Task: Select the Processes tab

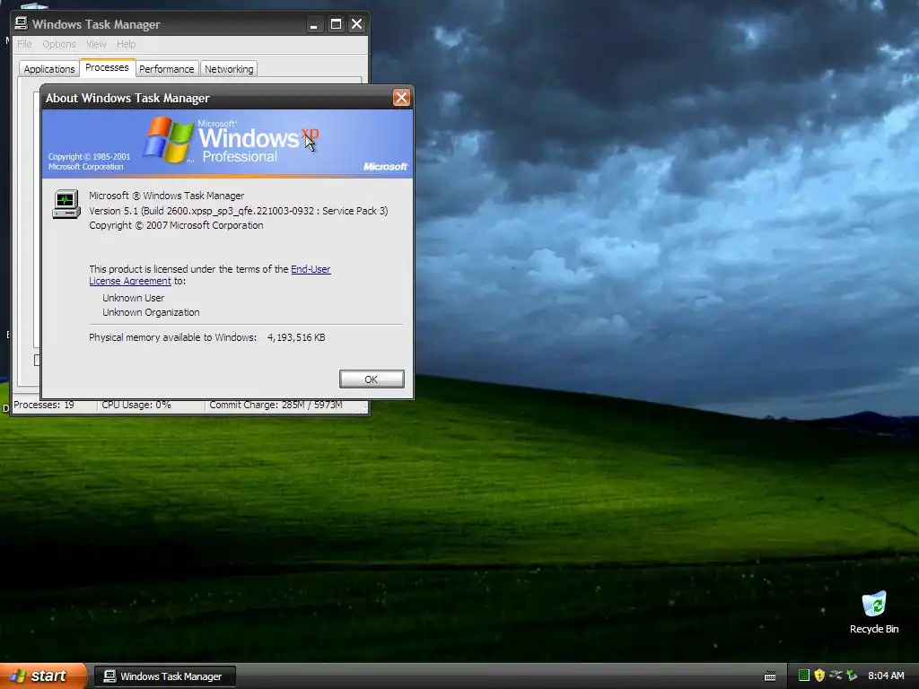Action: point(108,67)
